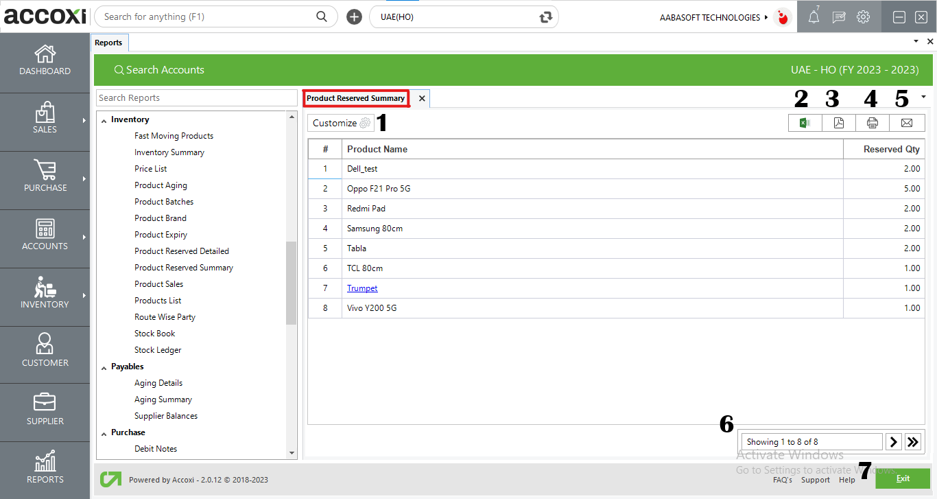The height and width of the screenshot is (499, 937).
Task: Open the Trumpet product link
Action: pyautogui.click(x=362, y=288)
